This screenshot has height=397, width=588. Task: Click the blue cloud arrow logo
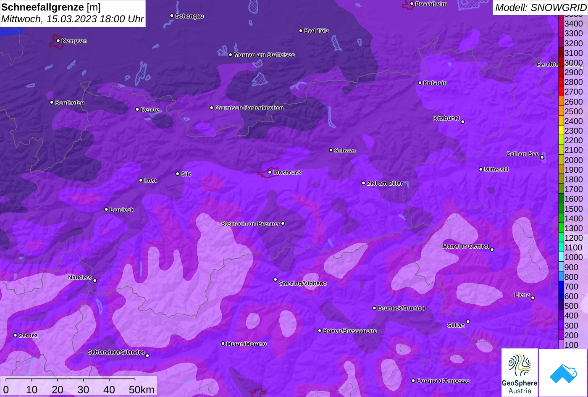point(563,373)
